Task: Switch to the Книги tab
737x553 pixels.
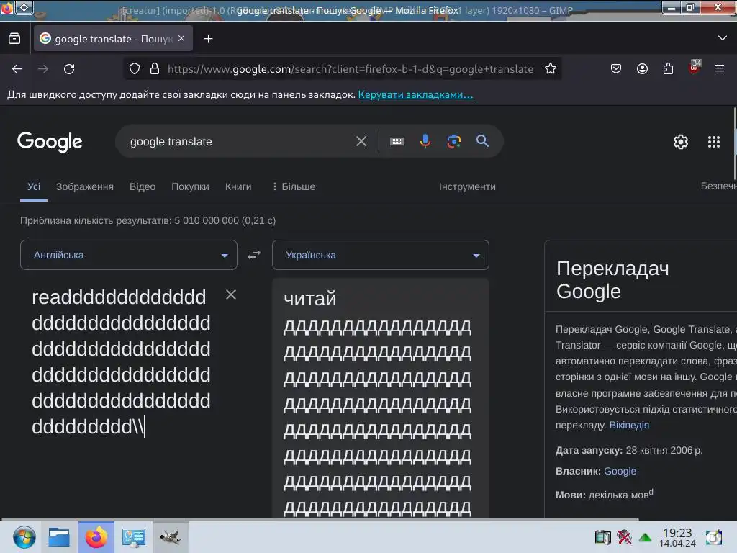Action: (x=238, y=186)
